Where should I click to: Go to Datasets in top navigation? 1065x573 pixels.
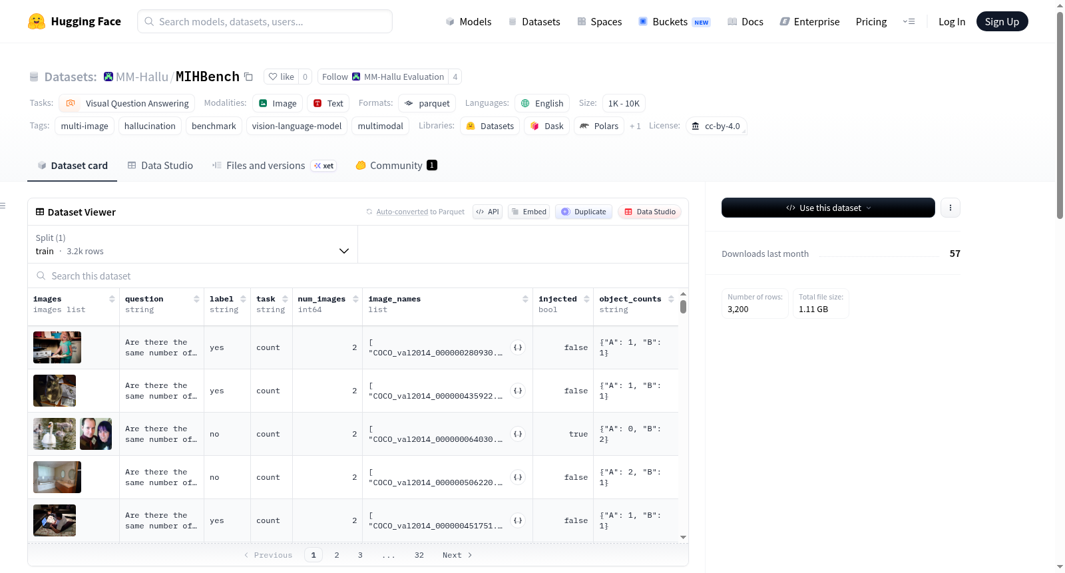(x=534, y=21)
